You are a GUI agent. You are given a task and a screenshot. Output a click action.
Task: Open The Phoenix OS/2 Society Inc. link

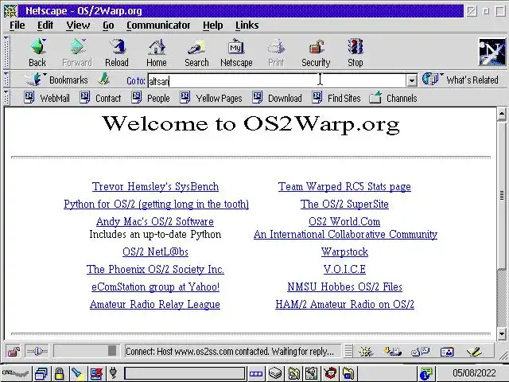155,269
